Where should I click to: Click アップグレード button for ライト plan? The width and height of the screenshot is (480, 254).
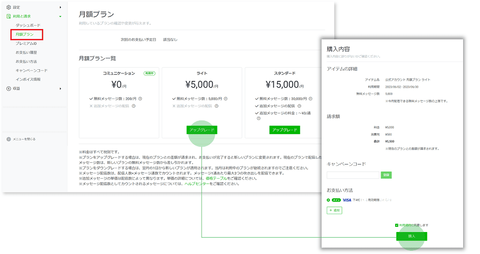click(202, 130)
